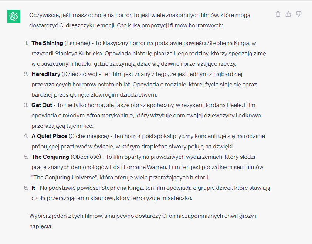Click the name "Jordana Peele"
This screenshot has height=244, width=312.
224,105
